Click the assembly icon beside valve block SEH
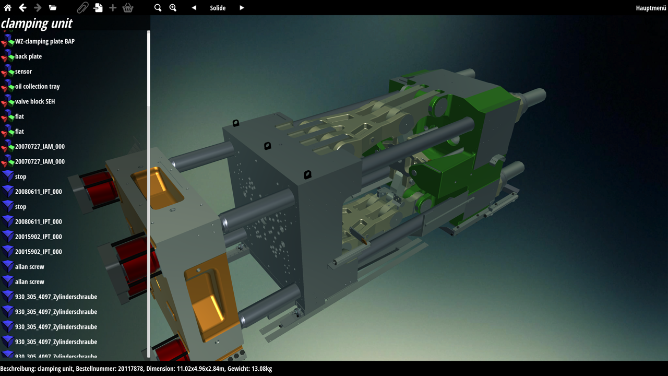Viewport: 668px width, 376px height. (x=7, y=101)
